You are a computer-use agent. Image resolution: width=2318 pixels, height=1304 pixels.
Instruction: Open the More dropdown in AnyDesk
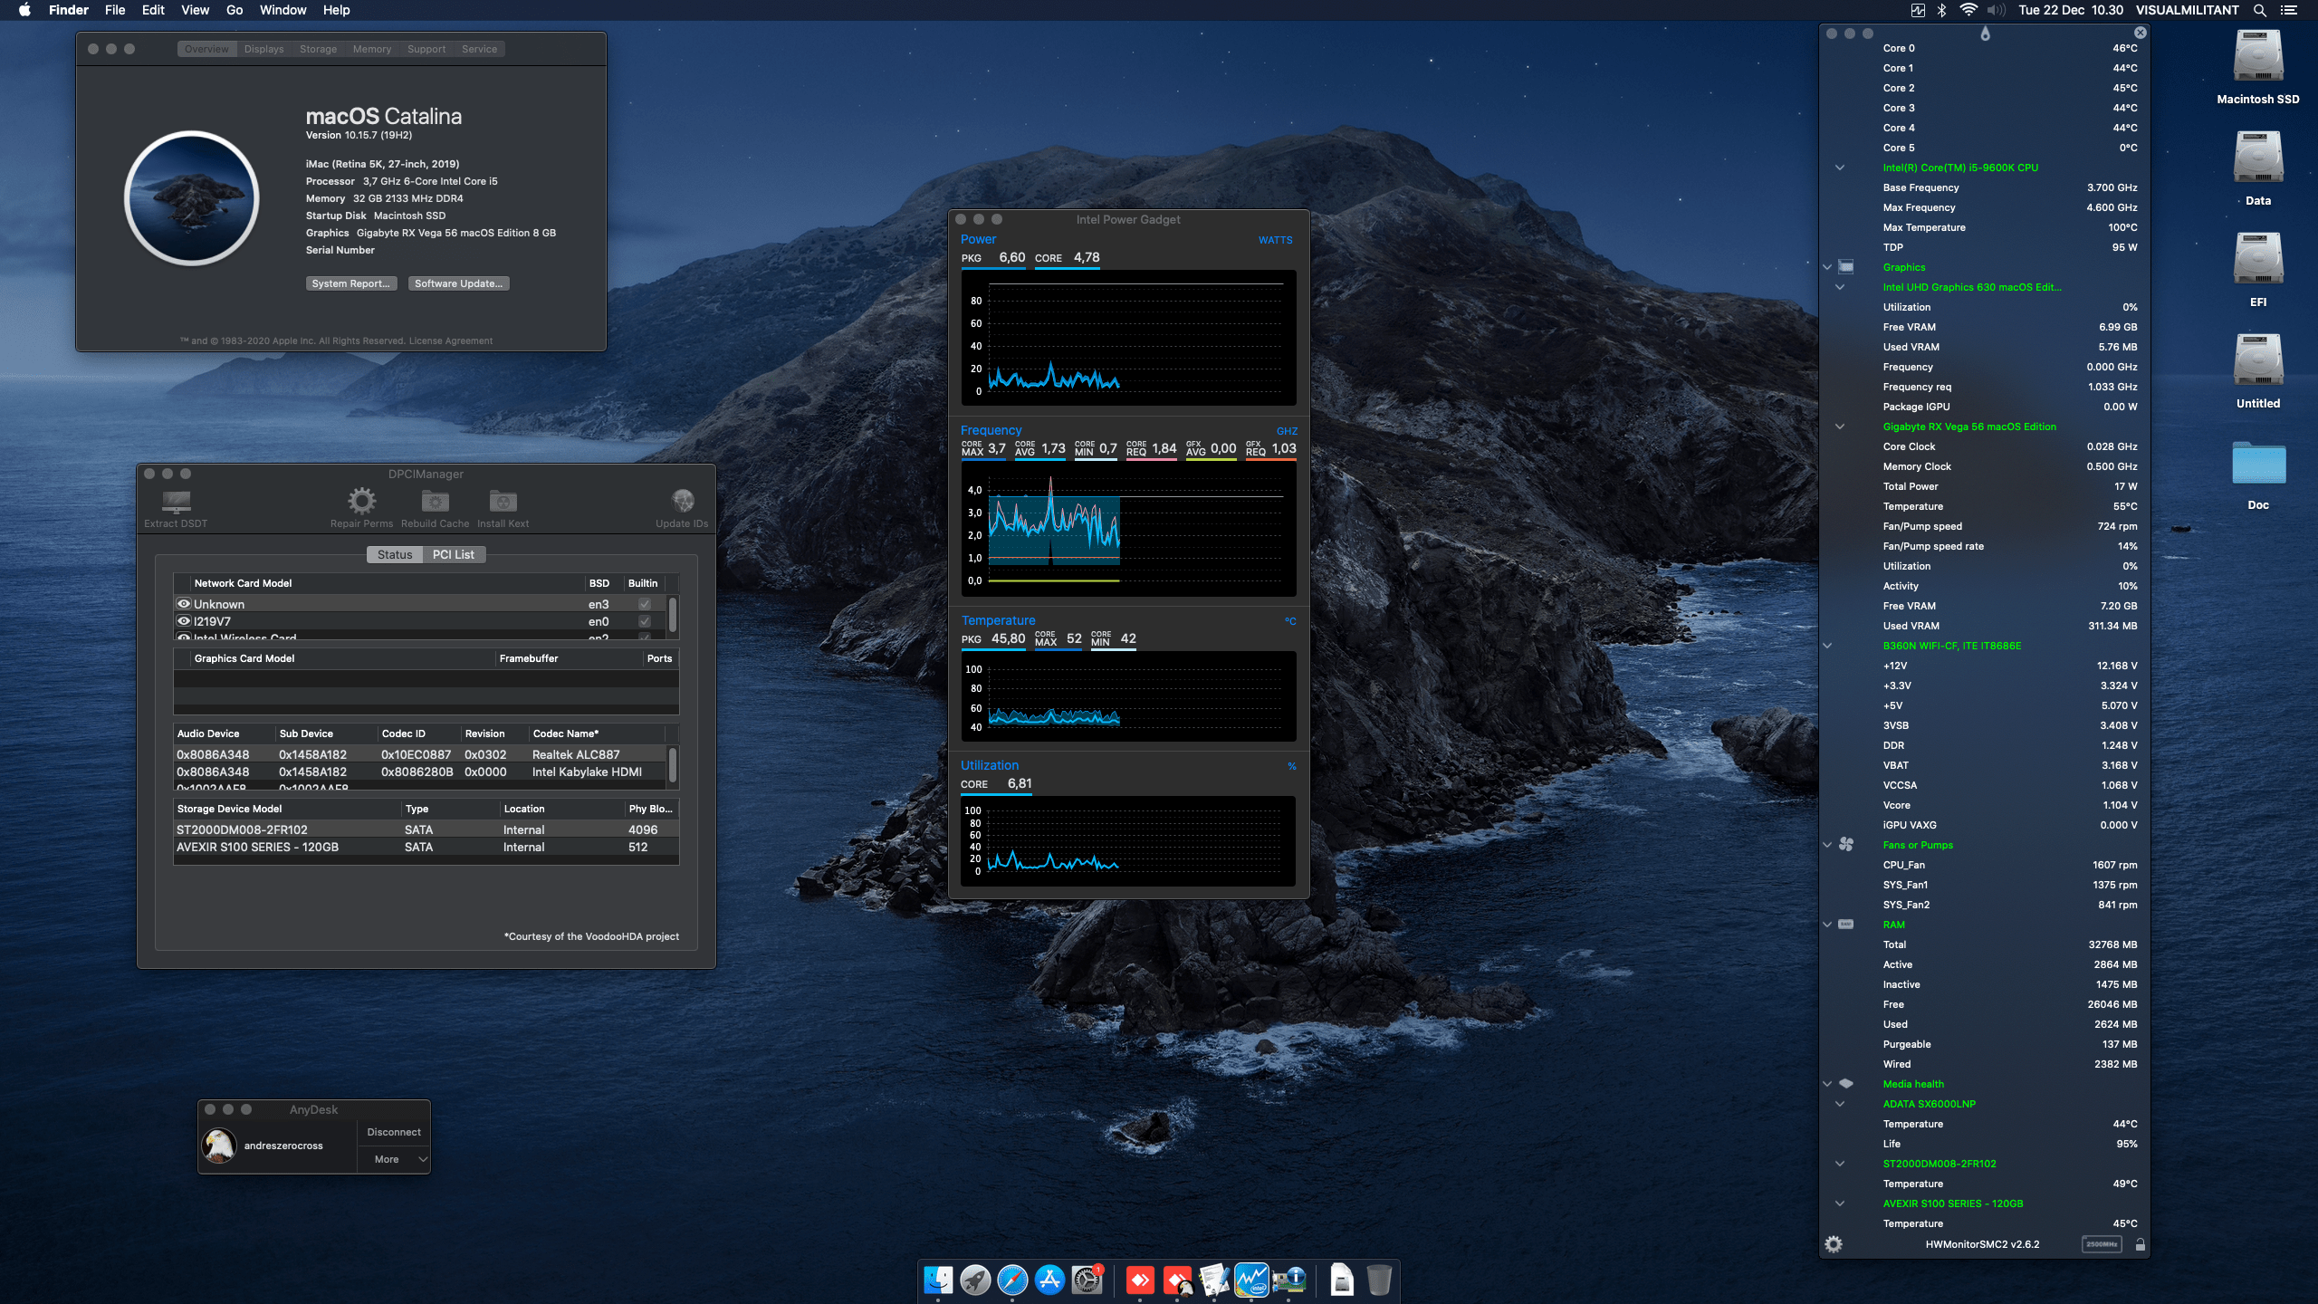[394, 1159]
